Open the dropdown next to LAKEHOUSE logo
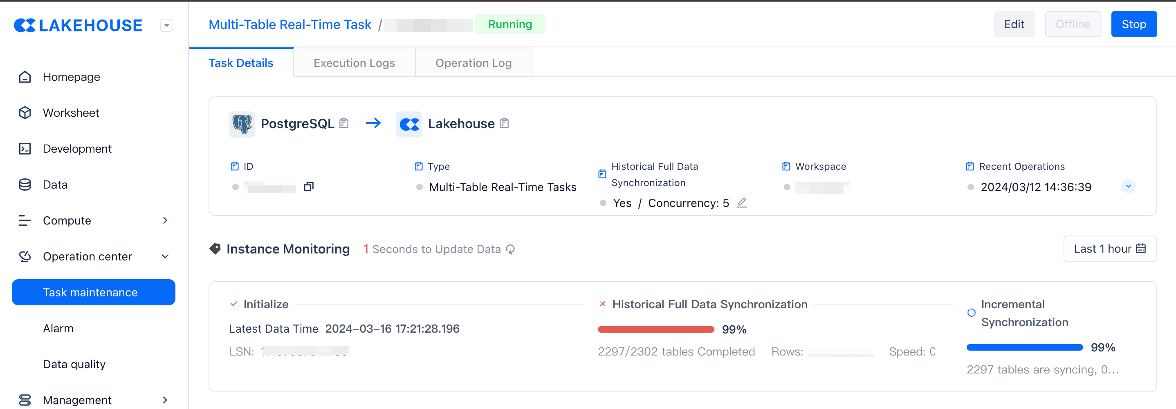 click(167, 26)
